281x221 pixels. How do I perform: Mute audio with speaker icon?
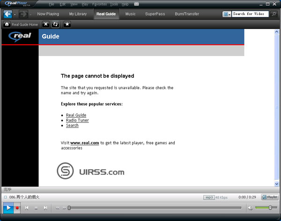[251, 208]
